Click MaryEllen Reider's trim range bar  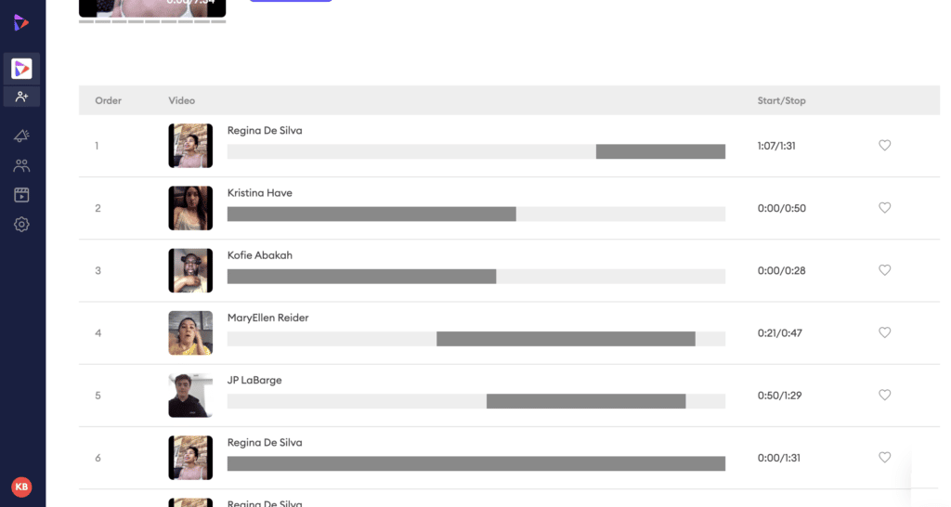pyautogui.click(x=476, y=339)
